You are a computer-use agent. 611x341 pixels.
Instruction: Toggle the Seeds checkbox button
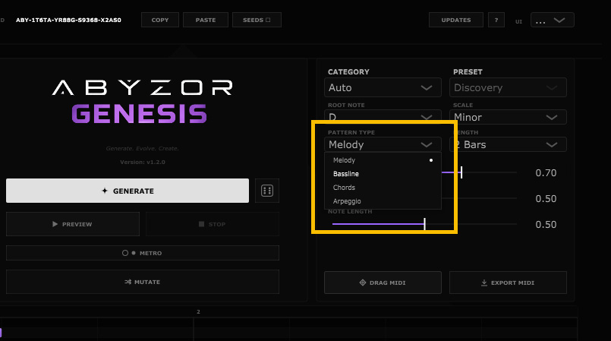[257, 20]
